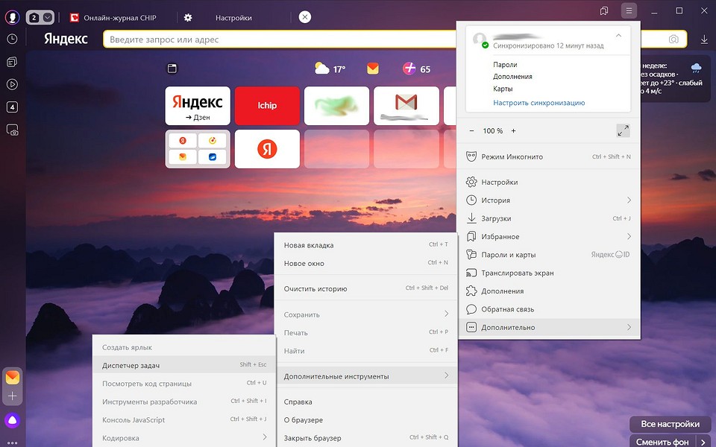Image resolution: width=716 pixels, height=447 pixels.
Task: Open the history clock icon in sidebar
Action: click(12, 39)
